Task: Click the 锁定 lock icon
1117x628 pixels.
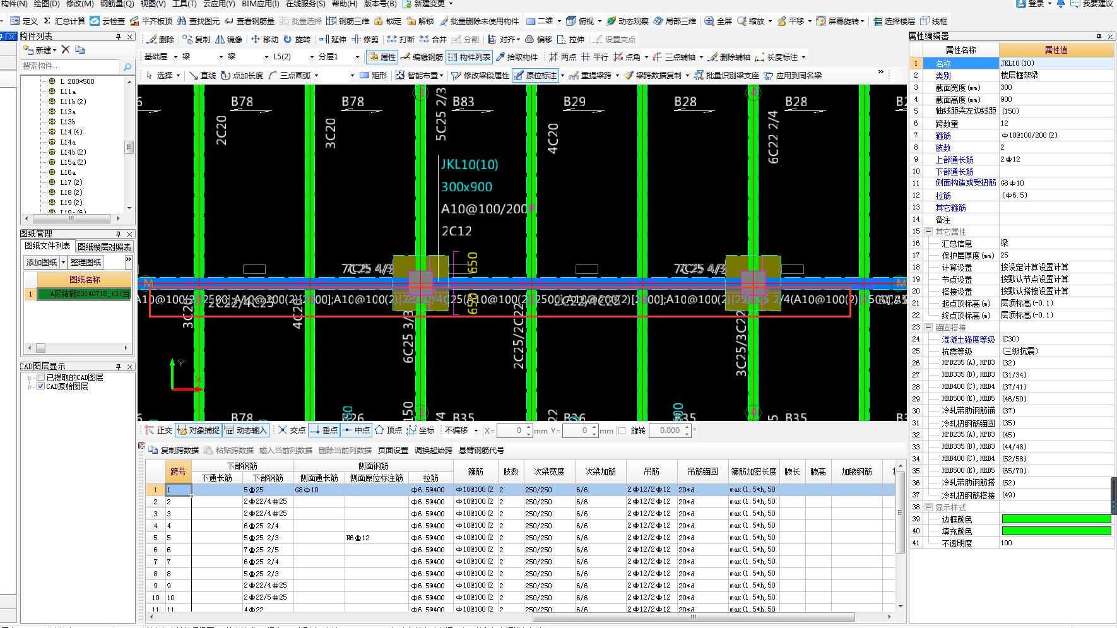Action: [379, 21]
